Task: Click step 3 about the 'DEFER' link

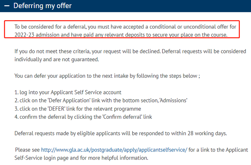Action: pyautogui.click(x=78, y=109)
